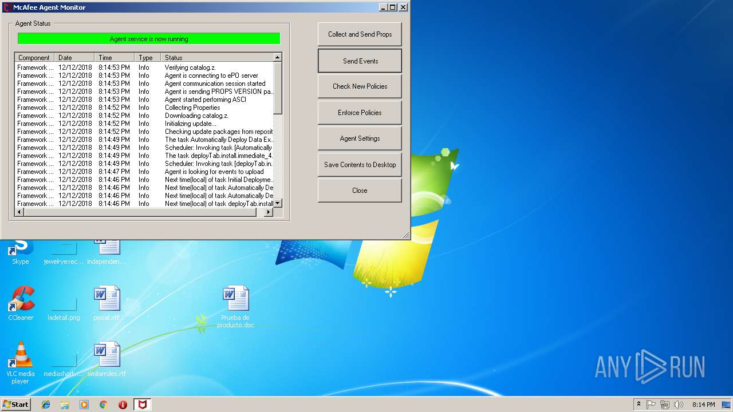The width and height of the screenshot is (733, 412).
Task: Select the pmcat.rtf document on desktop
Action: click(x=107, y=303)
